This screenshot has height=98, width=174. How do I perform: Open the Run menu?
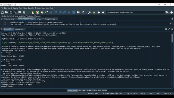(x=20, y=8)
